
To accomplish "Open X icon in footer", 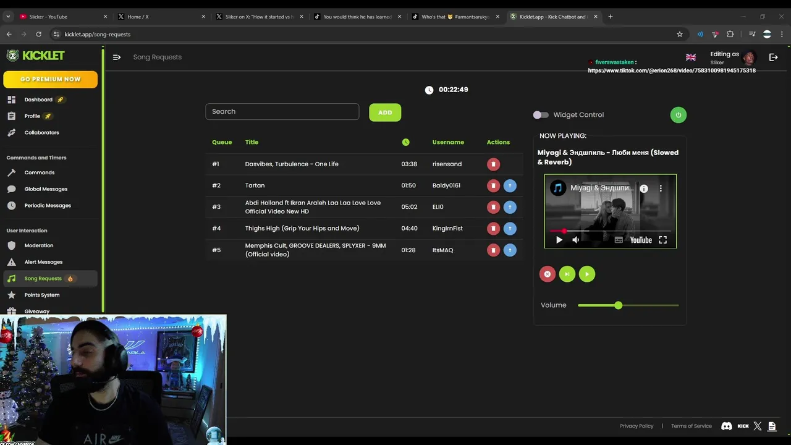I will (758, 426).
